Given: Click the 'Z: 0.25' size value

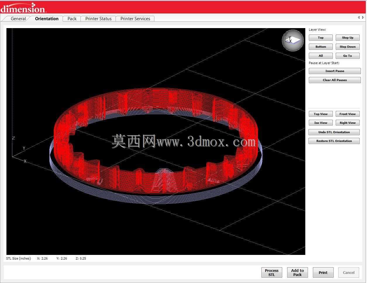Looking at the screenshot, I should click(81, 258).
